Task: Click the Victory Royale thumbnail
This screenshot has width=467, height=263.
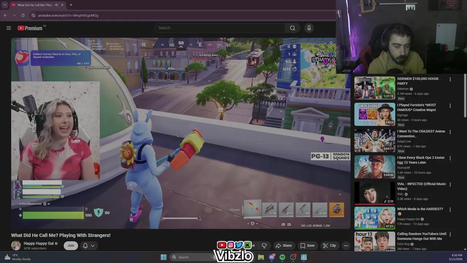Action: [375, 218]
